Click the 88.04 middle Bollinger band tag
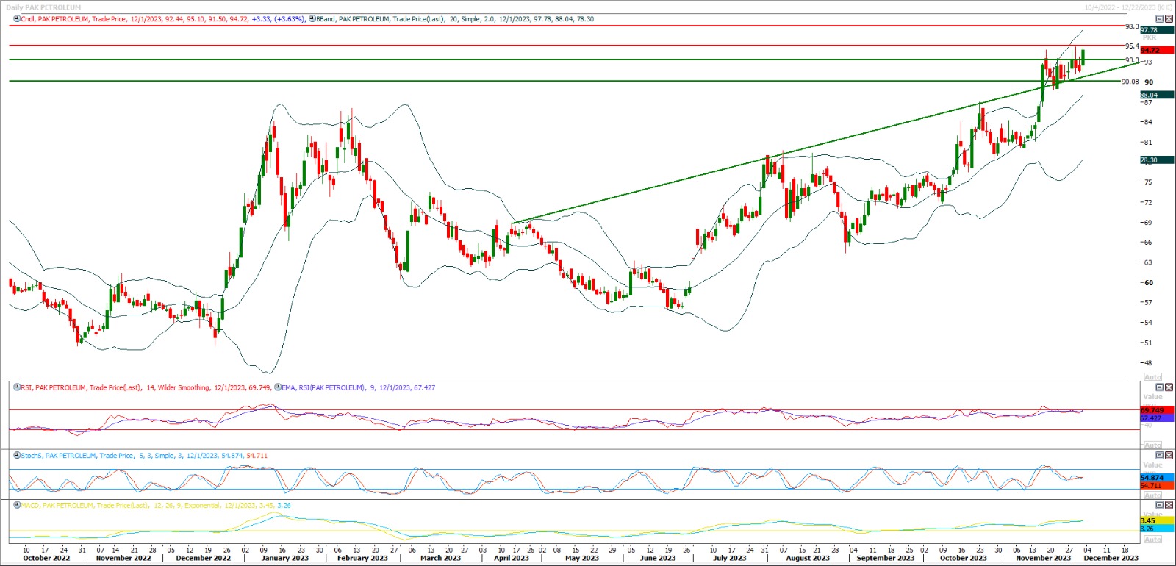1176x566 pixels. pos(1157,95)
